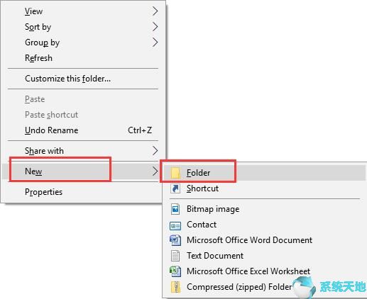The height and width of the screenshot is (299, 367).
Task: Open the New submenu entry
Action: point(82,171)
